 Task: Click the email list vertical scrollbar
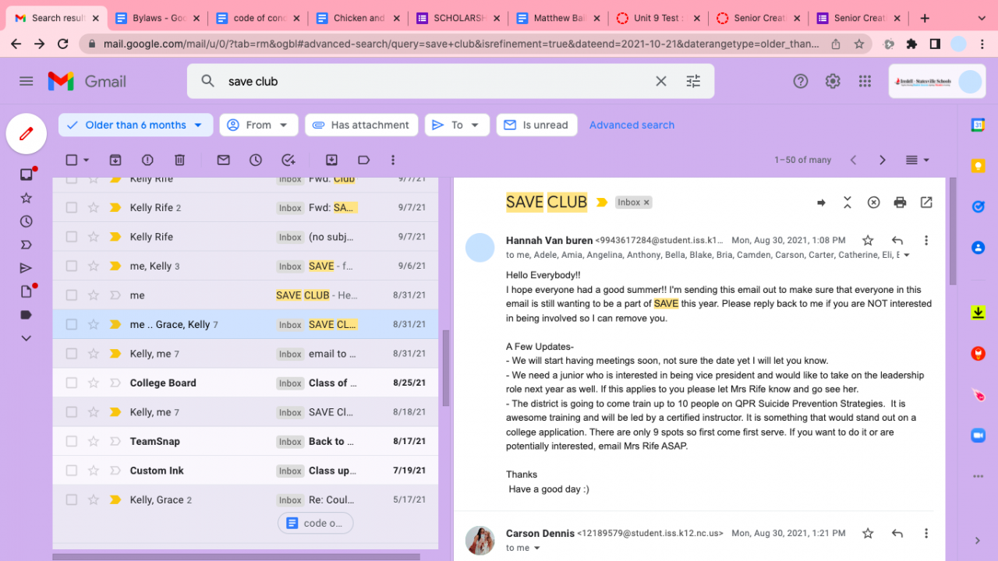pos(446,368)
